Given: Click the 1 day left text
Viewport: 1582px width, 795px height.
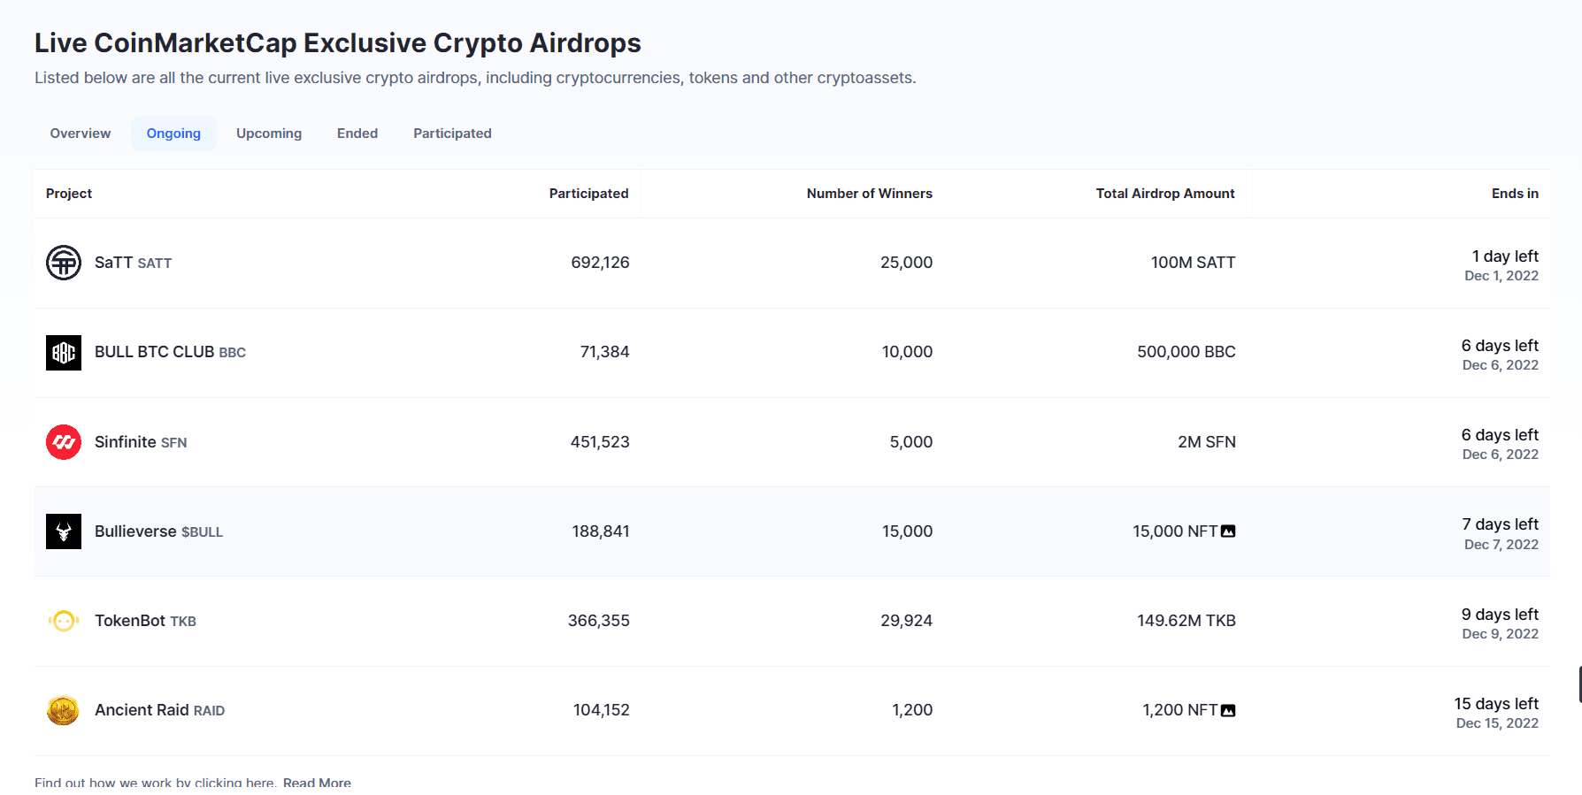Looking at the screenshot, I should click(x=1505, y=256).
